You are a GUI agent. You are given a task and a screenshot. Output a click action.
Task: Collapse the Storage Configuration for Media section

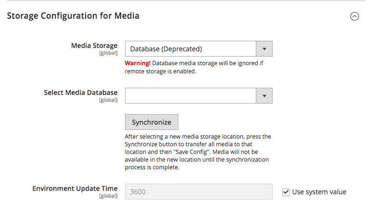click(354, 16)
